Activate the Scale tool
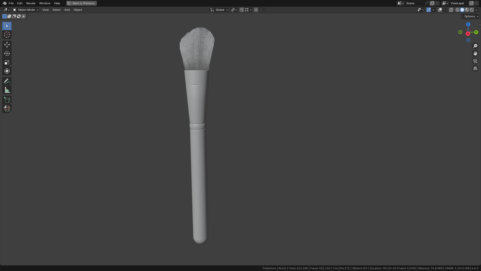 pyautogui.click(x=7, y=62)
